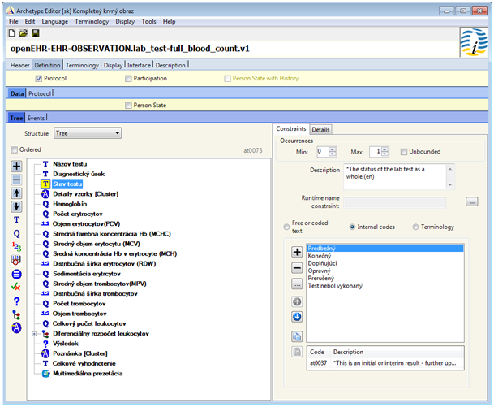494x407 pixels.
Task: Copy code terms with copy icon
Action: (297, 336)
